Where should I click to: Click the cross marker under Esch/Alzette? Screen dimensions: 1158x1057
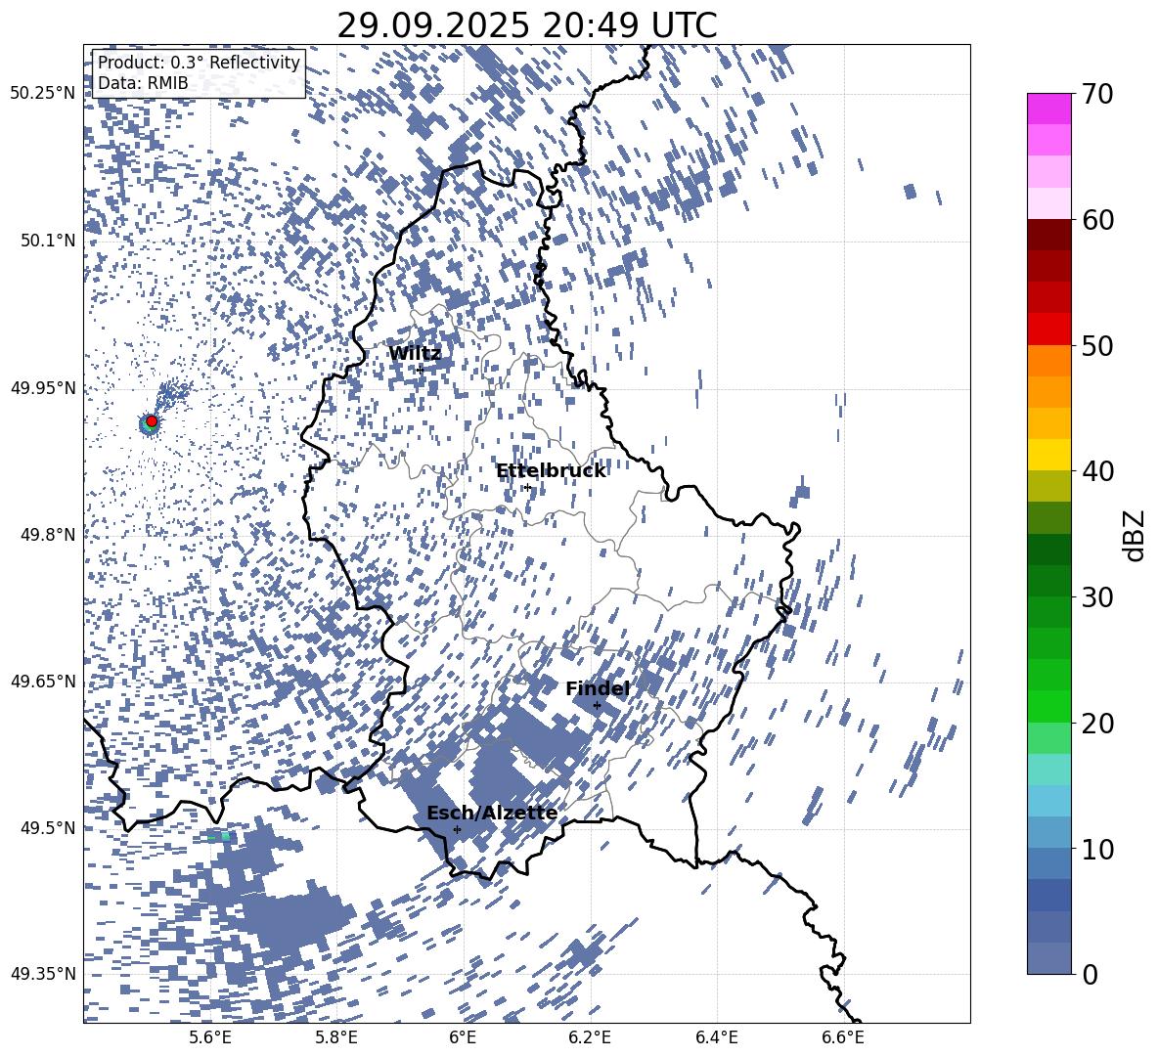457,829
